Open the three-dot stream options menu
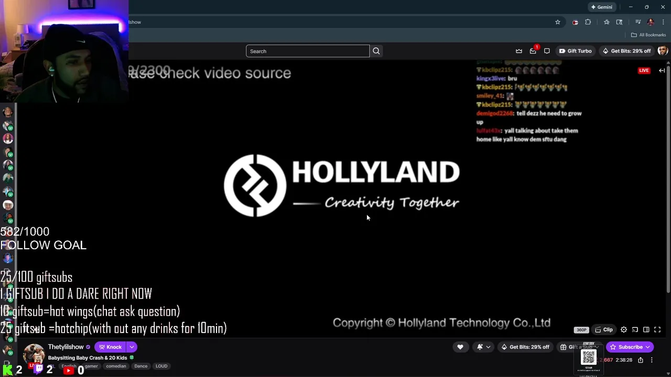The image size is (671, 377). click(x=652, y=360)
